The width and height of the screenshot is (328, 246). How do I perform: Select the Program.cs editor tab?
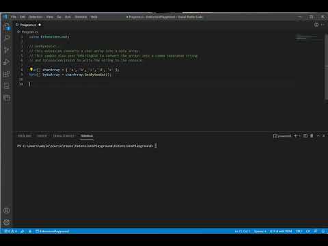28,25
